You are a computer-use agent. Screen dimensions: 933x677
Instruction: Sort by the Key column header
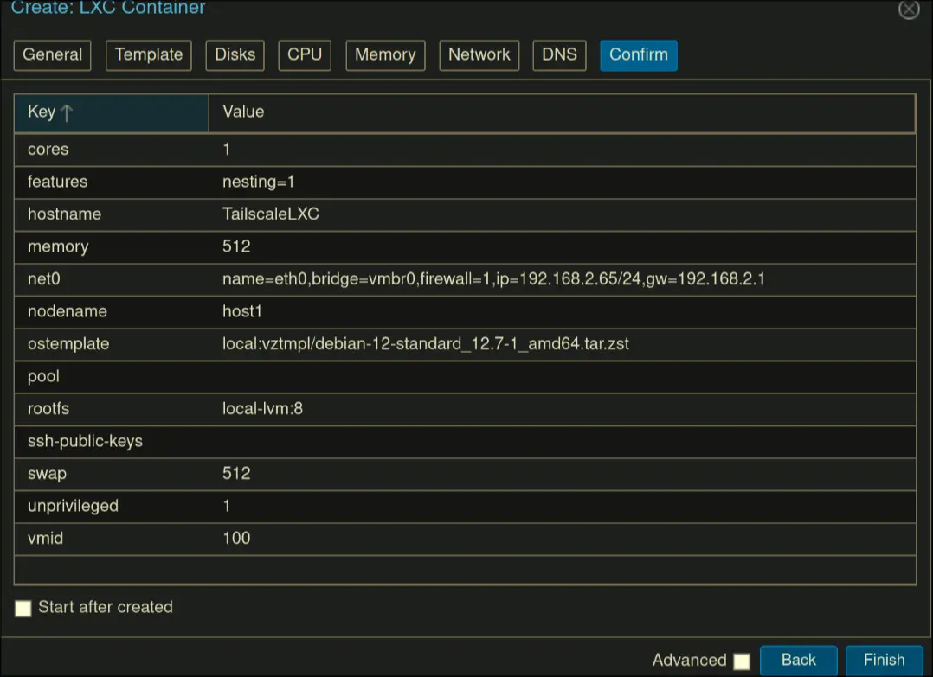(x=42, y=112)
